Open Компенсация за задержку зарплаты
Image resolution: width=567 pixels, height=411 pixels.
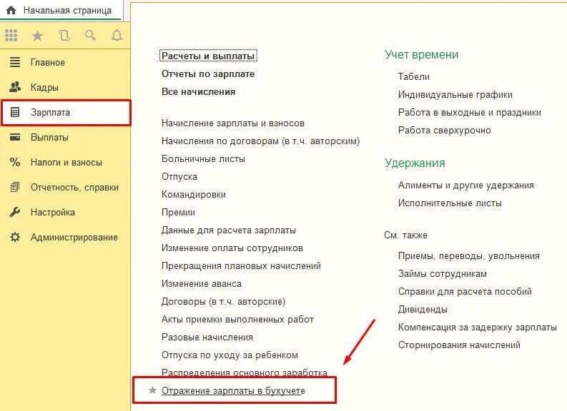[478, 327]
